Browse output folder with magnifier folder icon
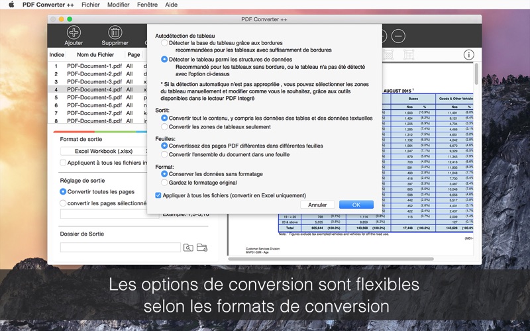The width and height of the screenshot is (530, 331). pos(188,248)
